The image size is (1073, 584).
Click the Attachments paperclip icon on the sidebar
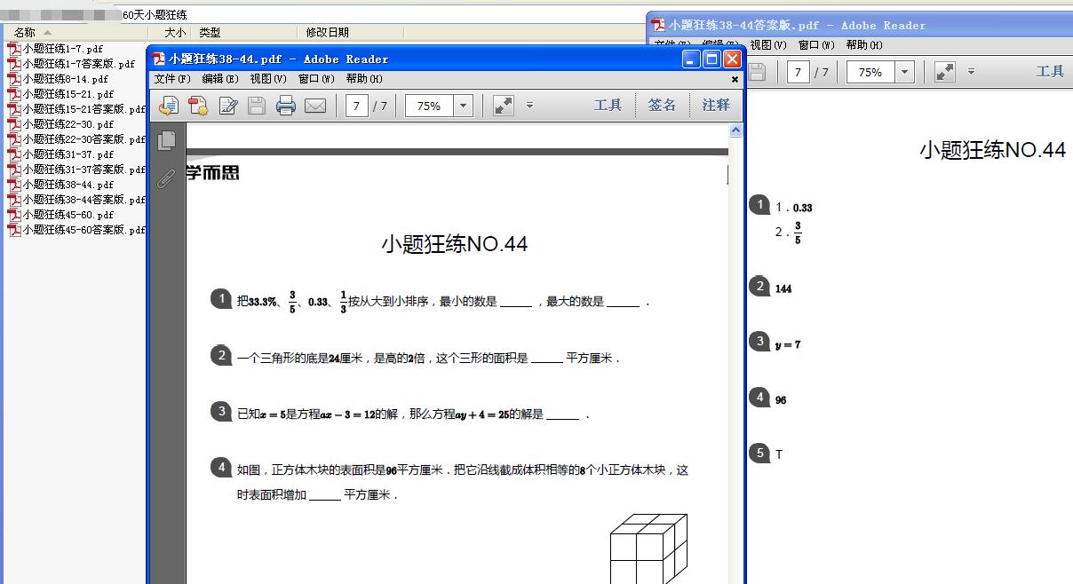pyautogui.click(x=165, y=179)
